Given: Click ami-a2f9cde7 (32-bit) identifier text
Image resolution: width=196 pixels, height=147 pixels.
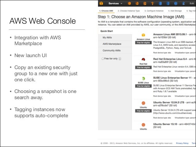Looking at the screenshot, I should [x=165, y=105].
